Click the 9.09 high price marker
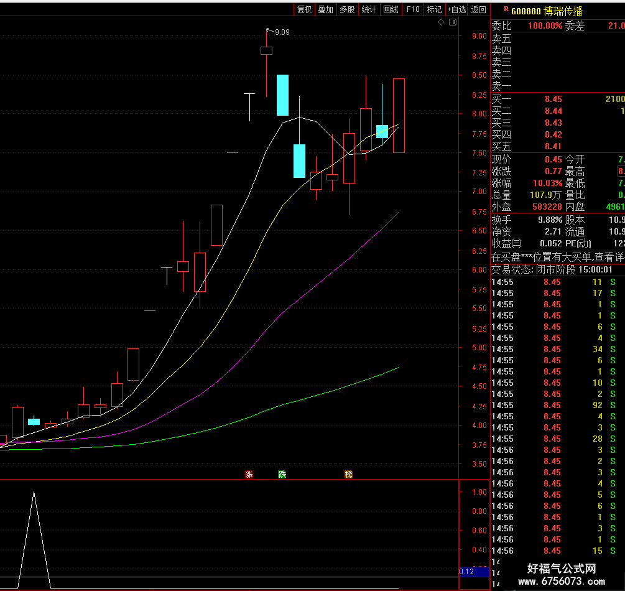Image resolution: width=625 pixels, height=591 pixels. coord(282,32)
